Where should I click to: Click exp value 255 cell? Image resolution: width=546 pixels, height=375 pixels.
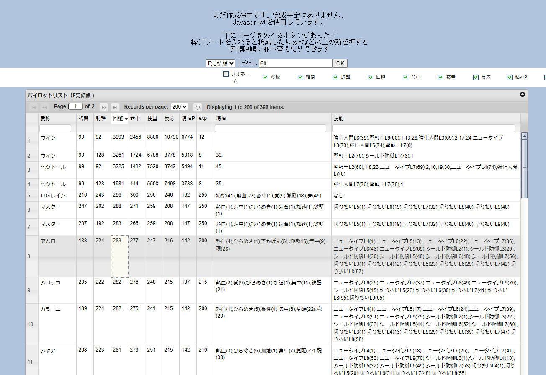pos(205,196)
